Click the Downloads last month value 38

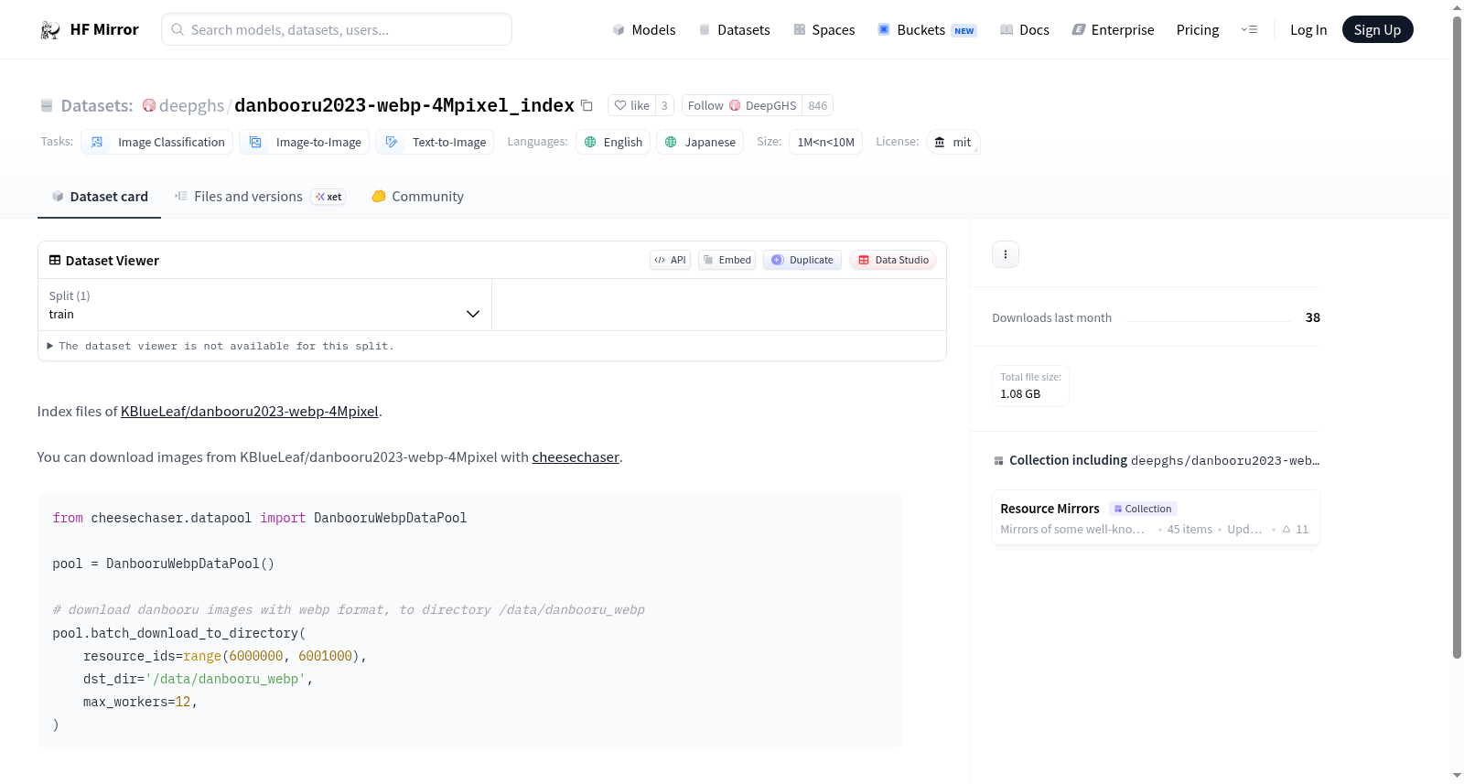(1313, 318)
